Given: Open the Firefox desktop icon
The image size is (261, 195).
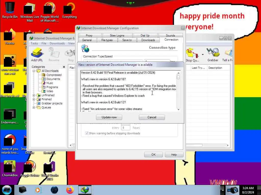Looking at the screenshot, I should [10, 37].
